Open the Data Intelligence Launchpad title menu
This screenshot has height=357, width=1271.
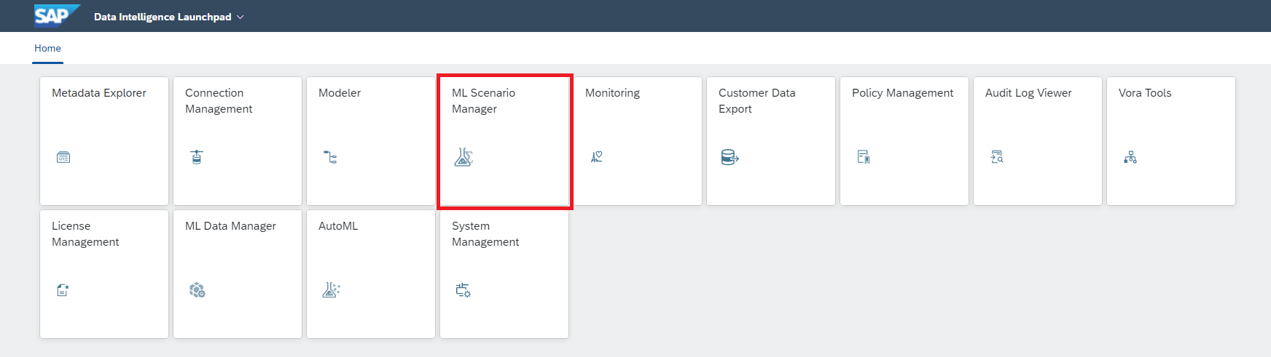(x=163, y=17)
